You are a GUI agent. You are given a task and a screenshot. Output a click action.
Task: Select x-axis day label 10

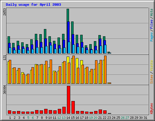click(50, 118)
